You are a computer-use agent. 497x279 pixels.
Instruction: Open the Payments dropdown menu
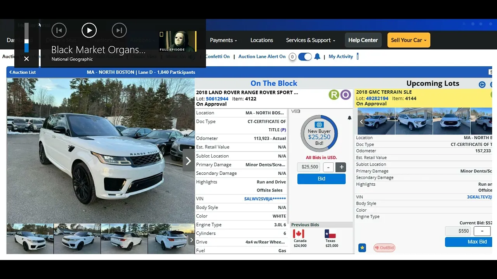(223, 40)
